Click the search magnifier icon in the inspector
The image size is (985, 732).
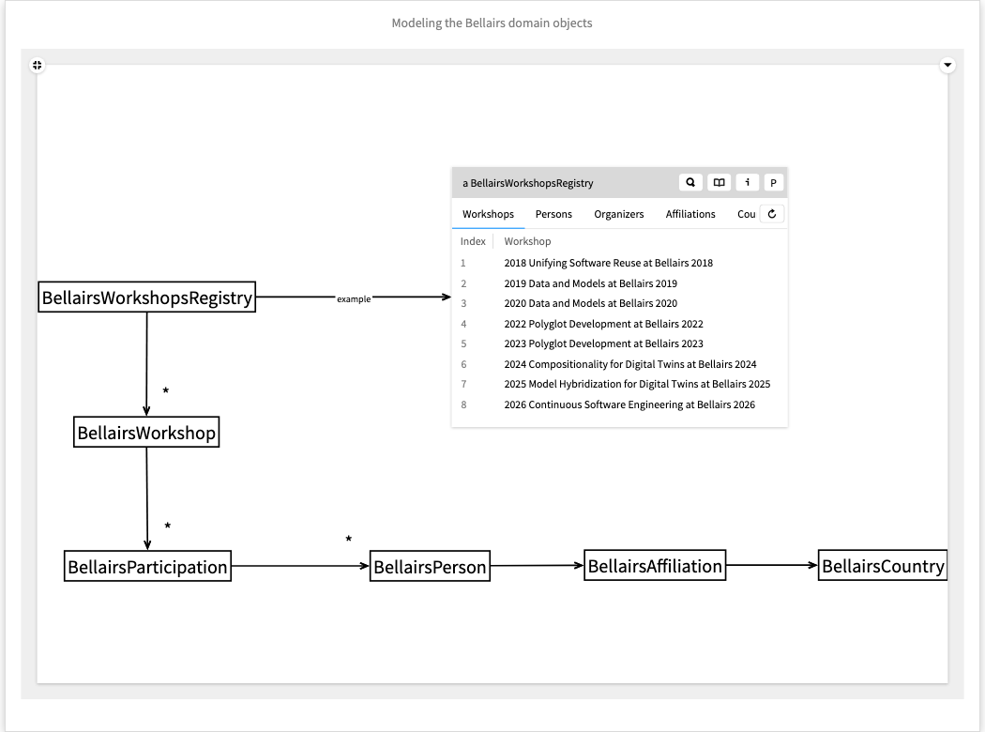point(690,183)
